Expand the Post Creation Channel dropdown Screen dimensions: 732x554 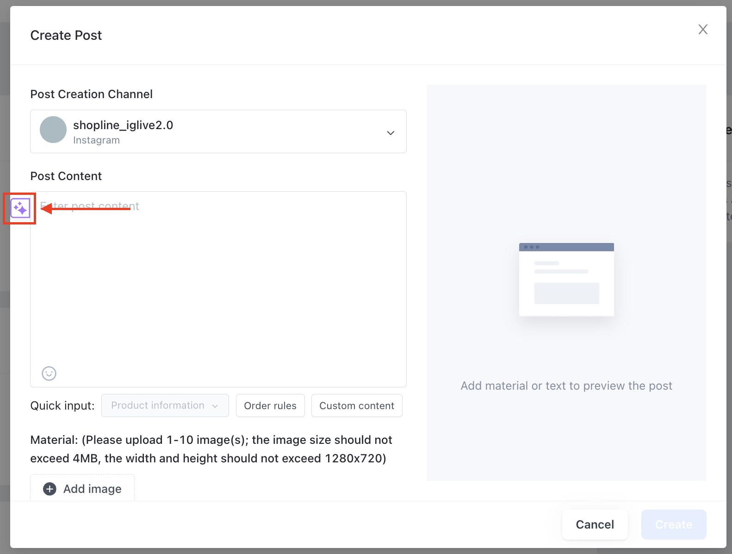click(218, 131)
